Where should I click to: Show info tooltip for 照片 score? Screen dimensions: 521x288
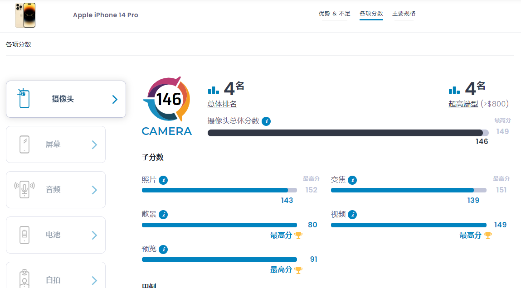[163, 180]
